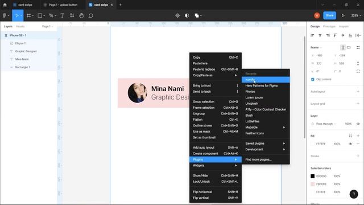Open the Frame preset dropdown
The height and width of the screenshot is (205, 364).
click(316, 47)
